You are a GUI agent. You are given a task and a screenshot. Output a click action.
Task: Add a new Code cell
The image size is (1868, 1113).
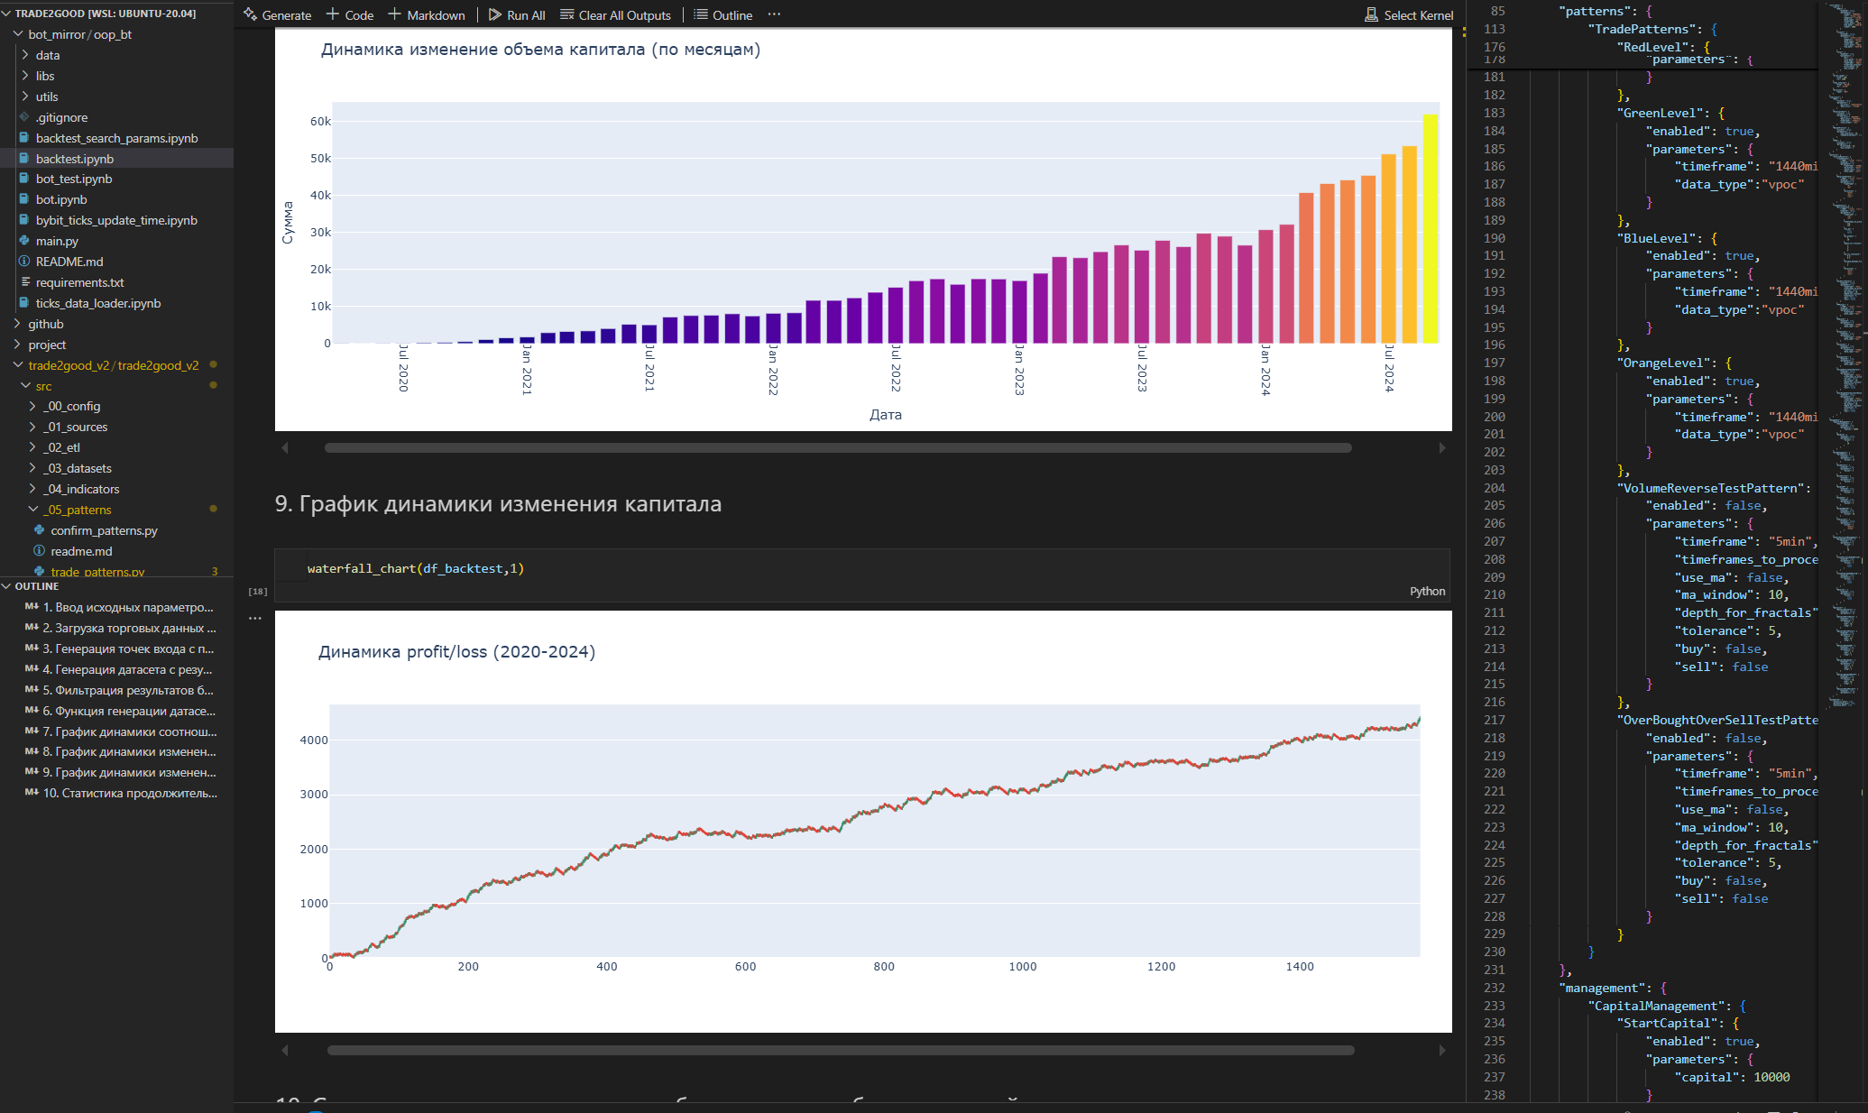[x=349, y=14]
